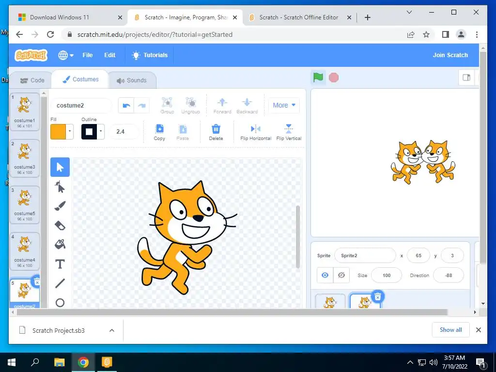Toggle the stage layout size button
Viewport: 496px width, 372px height.
click(x=466, y=77)
